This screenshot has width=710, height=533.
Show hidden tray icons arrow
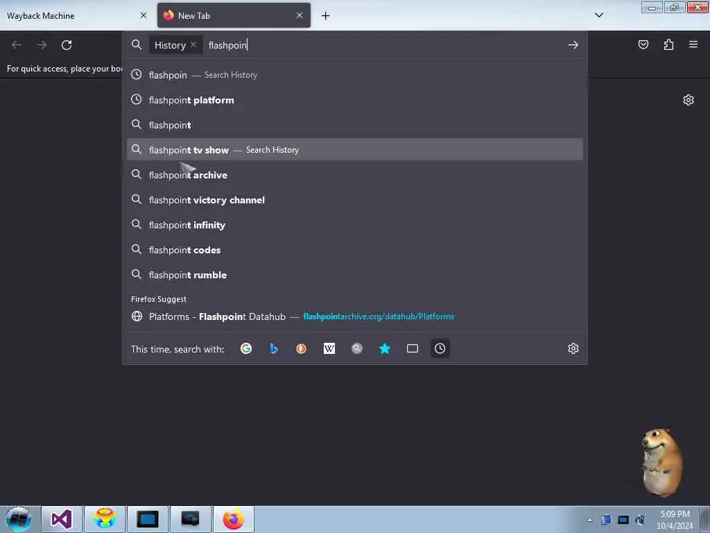click(x=589, y=520)
